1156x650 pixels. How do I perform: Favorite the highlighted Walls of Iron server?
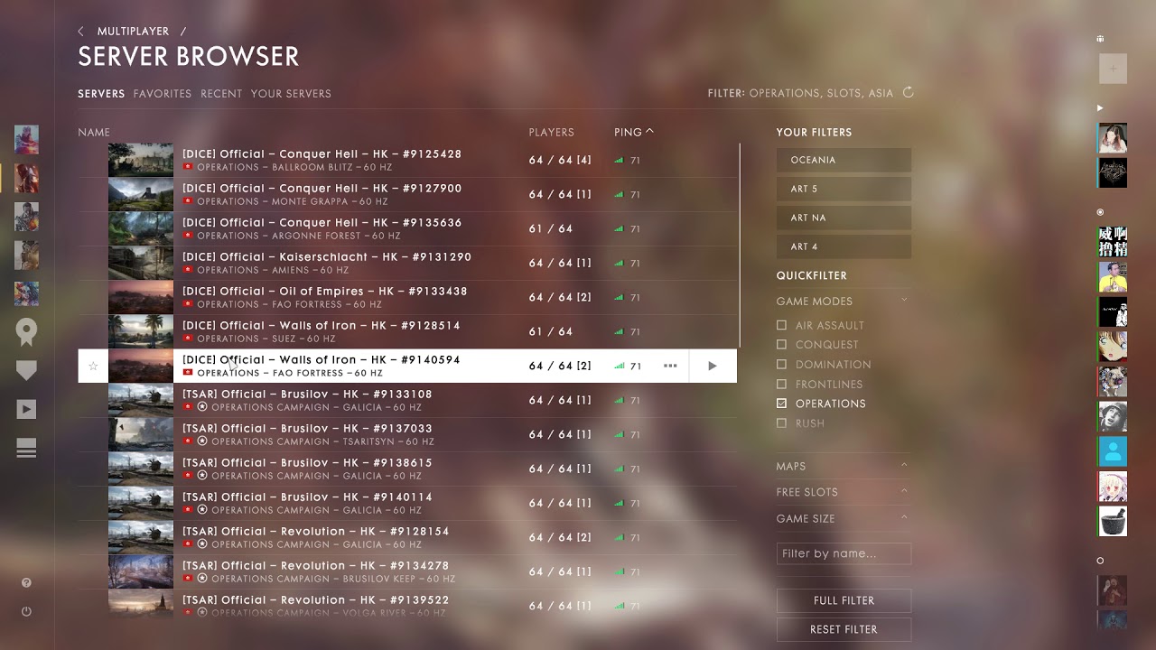pyautogui.click(x=93, y=366)
